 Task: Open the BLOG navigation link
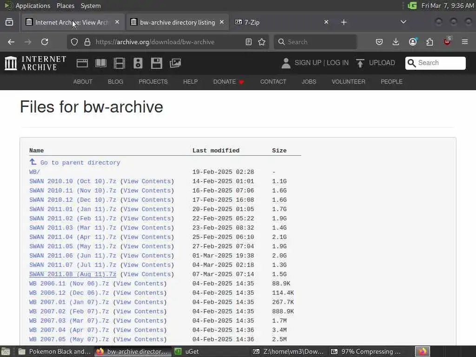(x=116, y=82)
